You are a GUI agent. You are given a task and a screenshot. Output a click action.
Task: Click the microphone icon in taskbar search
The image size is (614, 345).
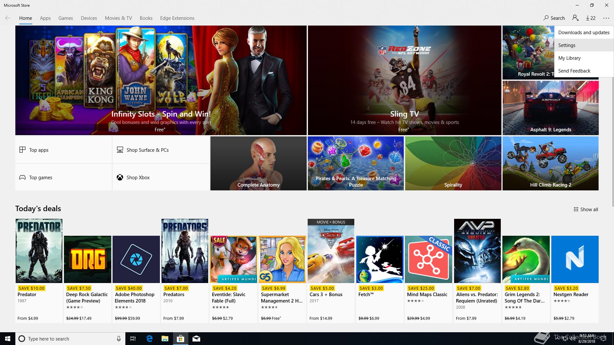tap(119, 339)
